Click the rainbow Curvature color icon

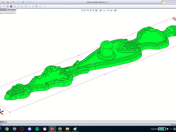point(11,6)
